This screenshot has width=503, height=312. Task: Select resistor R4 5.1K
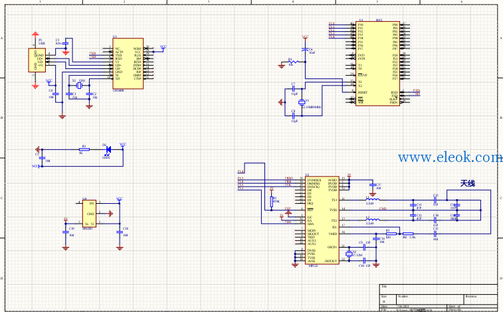408,234
